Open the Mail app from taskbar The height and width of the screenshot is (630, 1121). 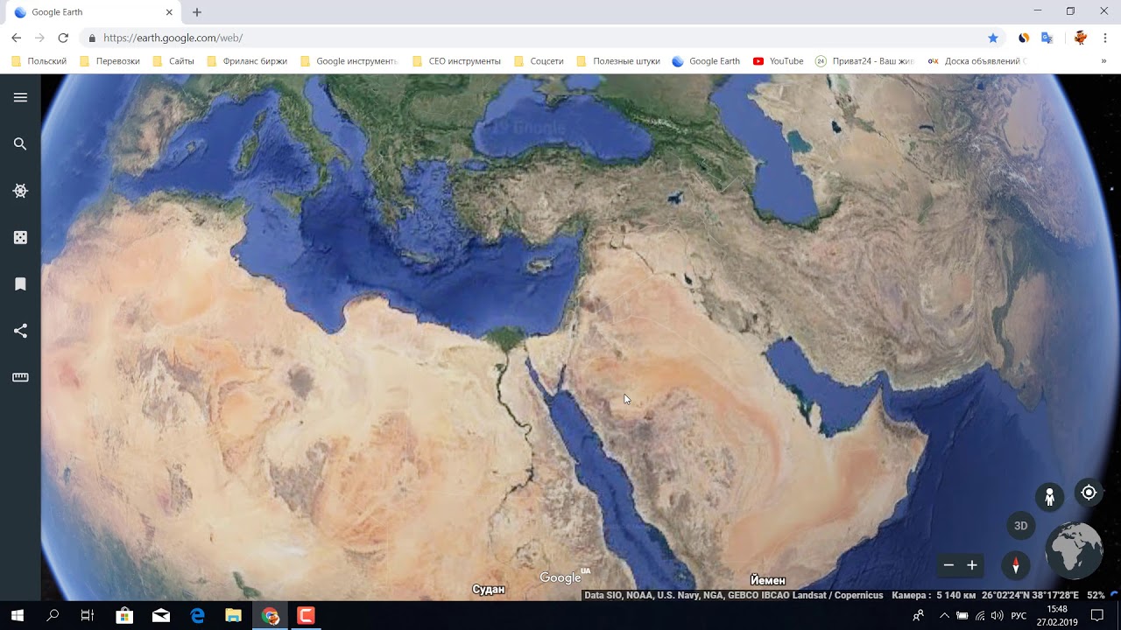click(x=161, y=616)
